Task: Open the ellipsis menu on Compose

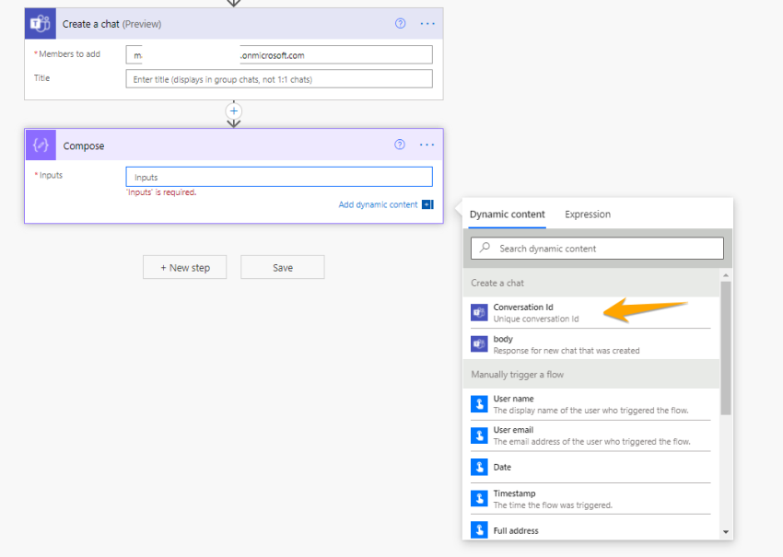Action: tap(427, 145)
